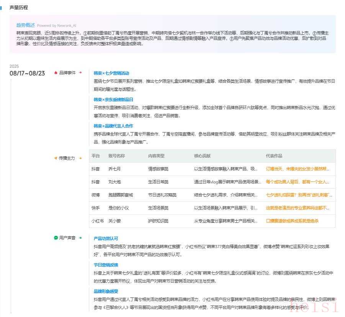This screenshot has width=345, height=317.
Task: Click the red arrow after 品牌事件
Action: pyautogui.click(x=80, y=72)
